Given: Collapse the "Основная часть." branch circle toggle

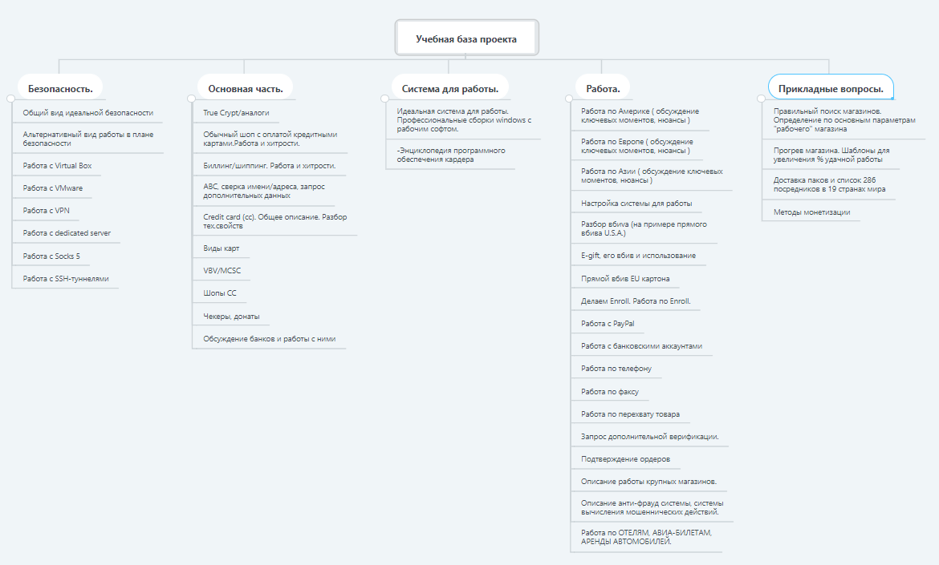Looking at the screenshot, I should 191,99.
